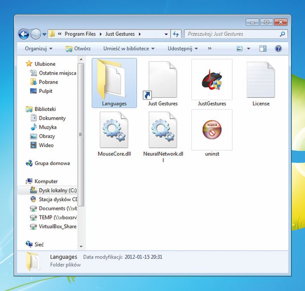Open Ostatnie miejsca in sidebar

[x=53, y=73]
